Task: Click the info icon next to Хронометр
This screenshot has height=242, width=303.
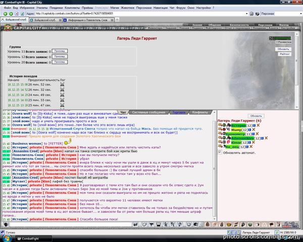Action: [x=253, y=134]
